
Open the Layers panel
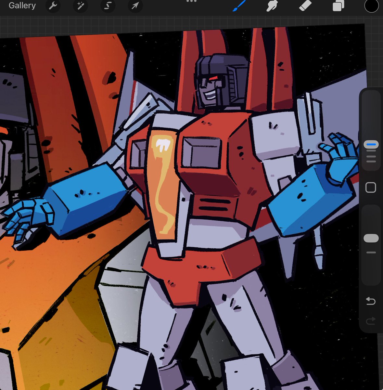338,6
